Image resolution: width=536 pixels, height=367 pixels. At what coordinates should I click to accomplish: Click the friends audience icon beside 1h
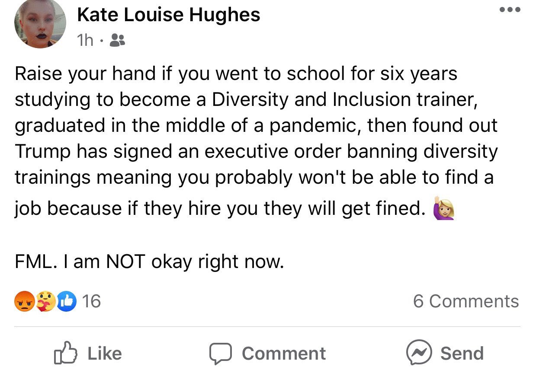(x=117, y=41)
